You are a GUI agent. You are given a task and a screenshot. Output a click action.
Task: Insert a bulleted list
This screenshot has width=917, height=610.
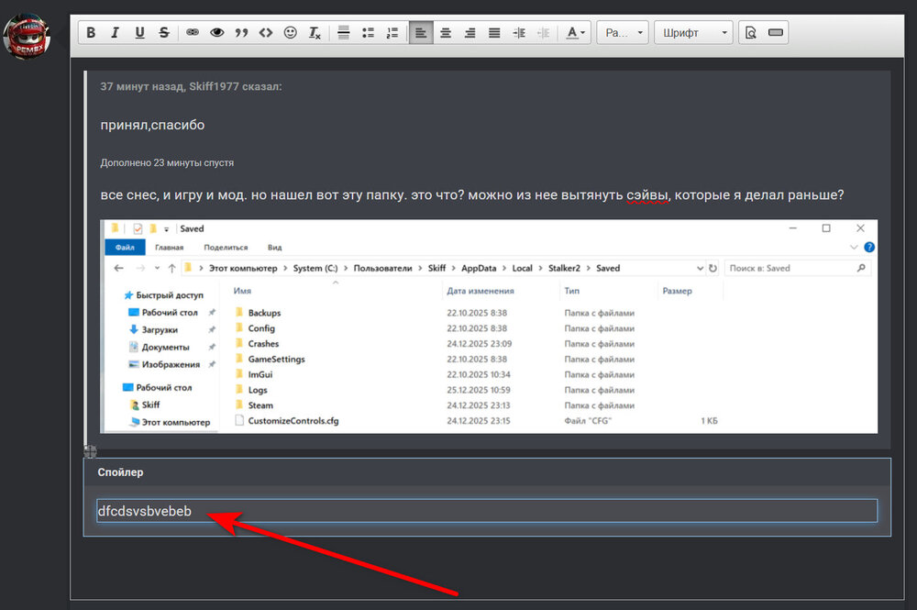(x=369, y=33)
